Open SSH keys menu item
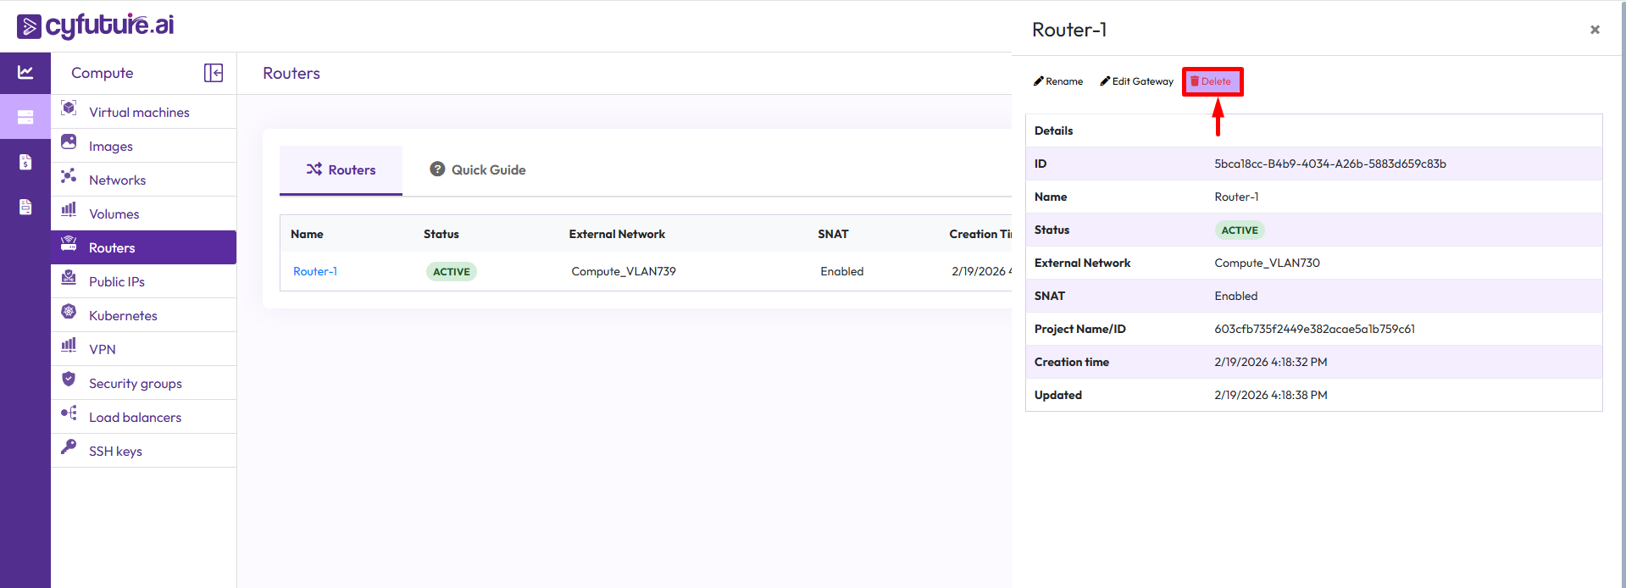This screenshot has height=588, width=1626. coord(115,451)
